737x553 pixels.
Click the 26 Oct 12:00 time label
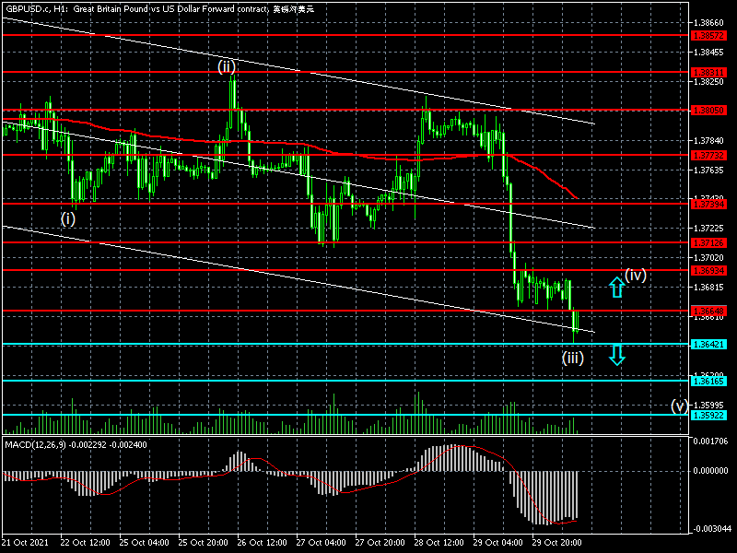pos(262,542)
